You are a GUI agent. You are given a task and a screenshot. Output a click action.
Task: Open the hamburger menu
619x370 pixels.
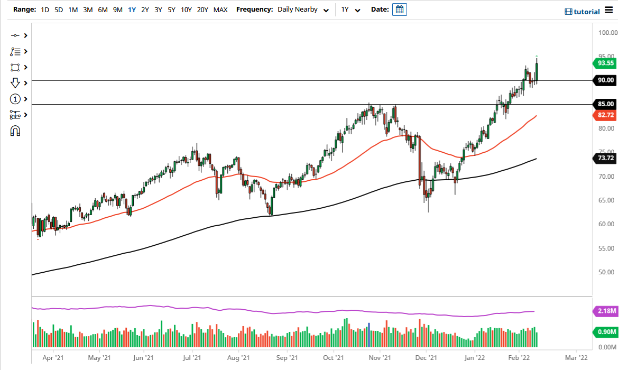[x=609, y=10]
